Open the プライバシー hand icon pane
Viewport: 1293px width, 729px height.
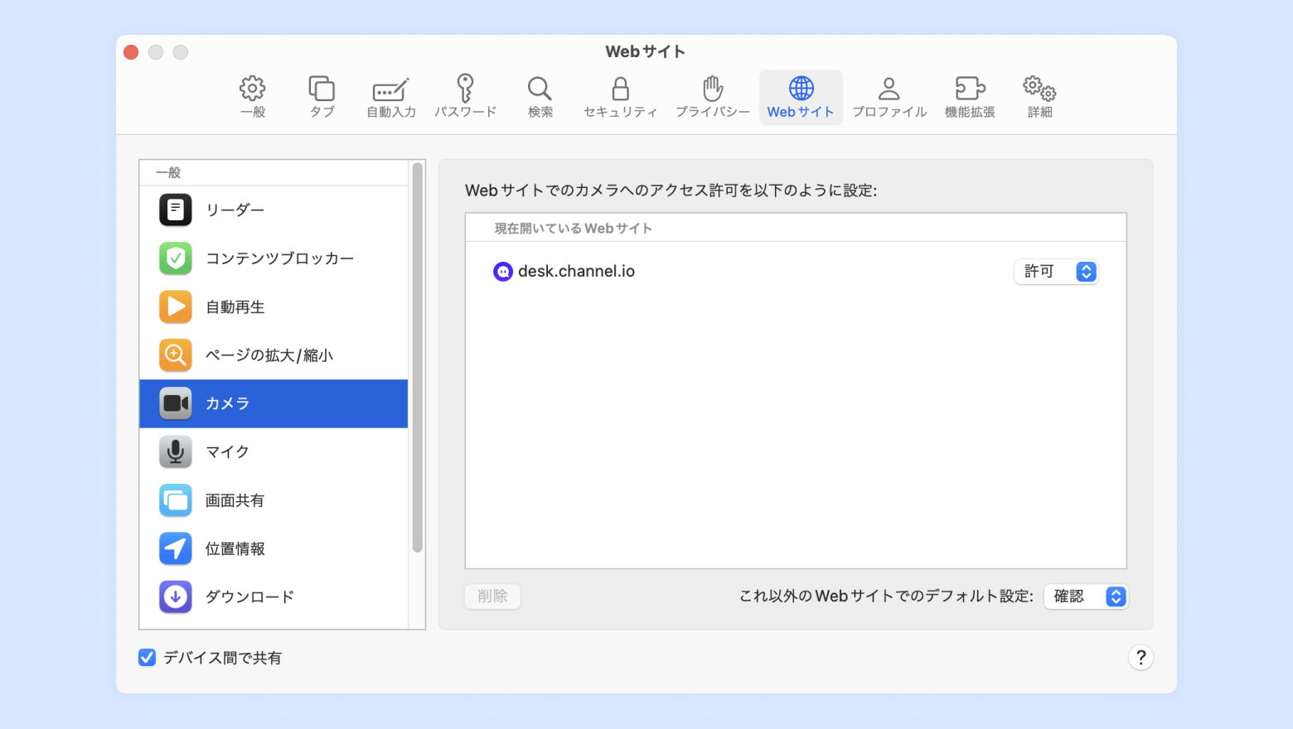point(712,89)
